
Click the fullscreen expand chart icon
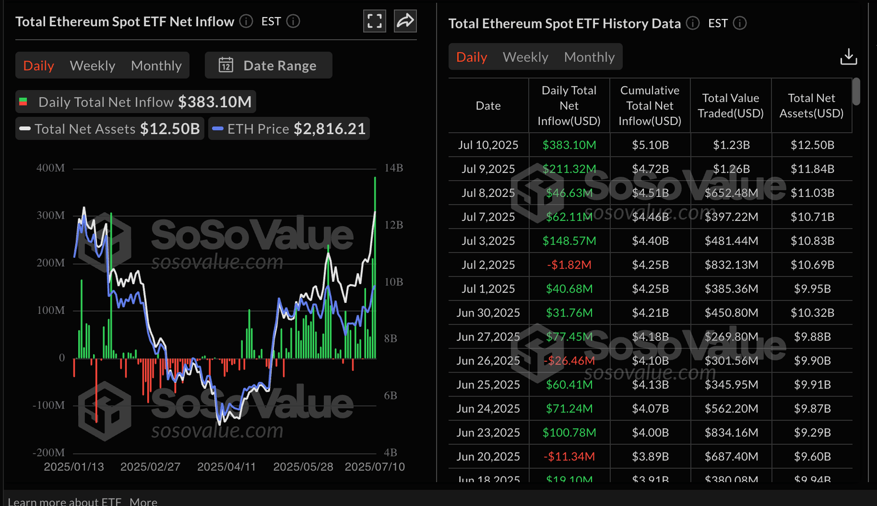(x=375, y=22)
